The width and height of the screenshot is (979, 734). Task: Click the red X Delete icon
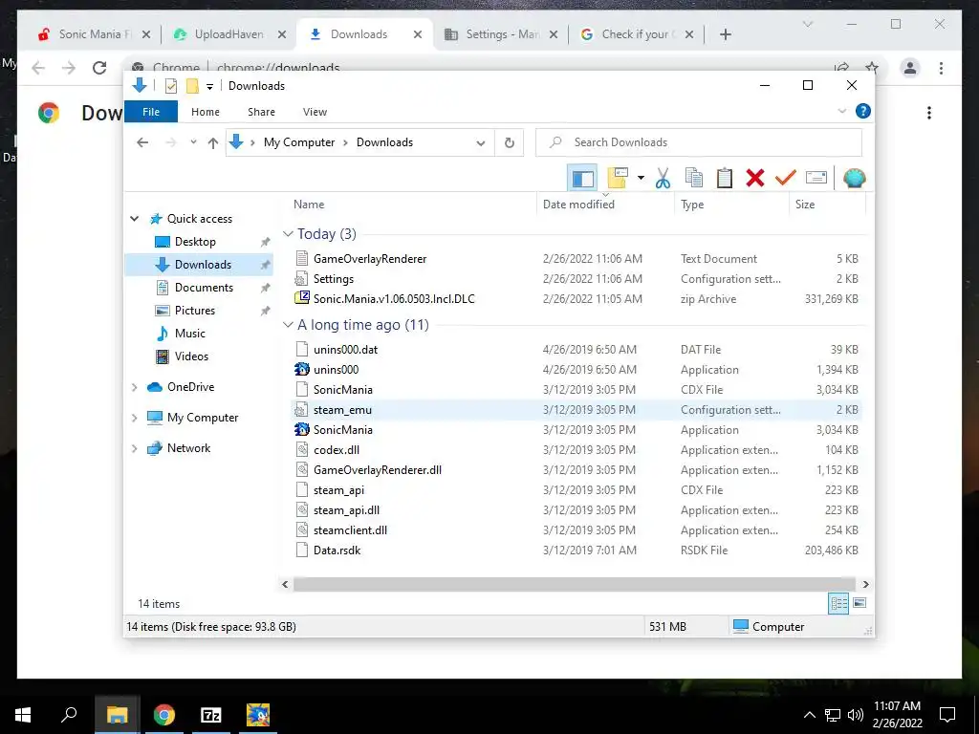[x=755, y=179]
